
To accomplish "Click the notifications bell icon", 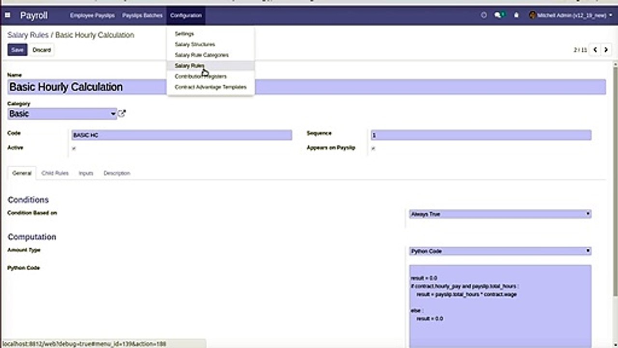I will [516, 15].
